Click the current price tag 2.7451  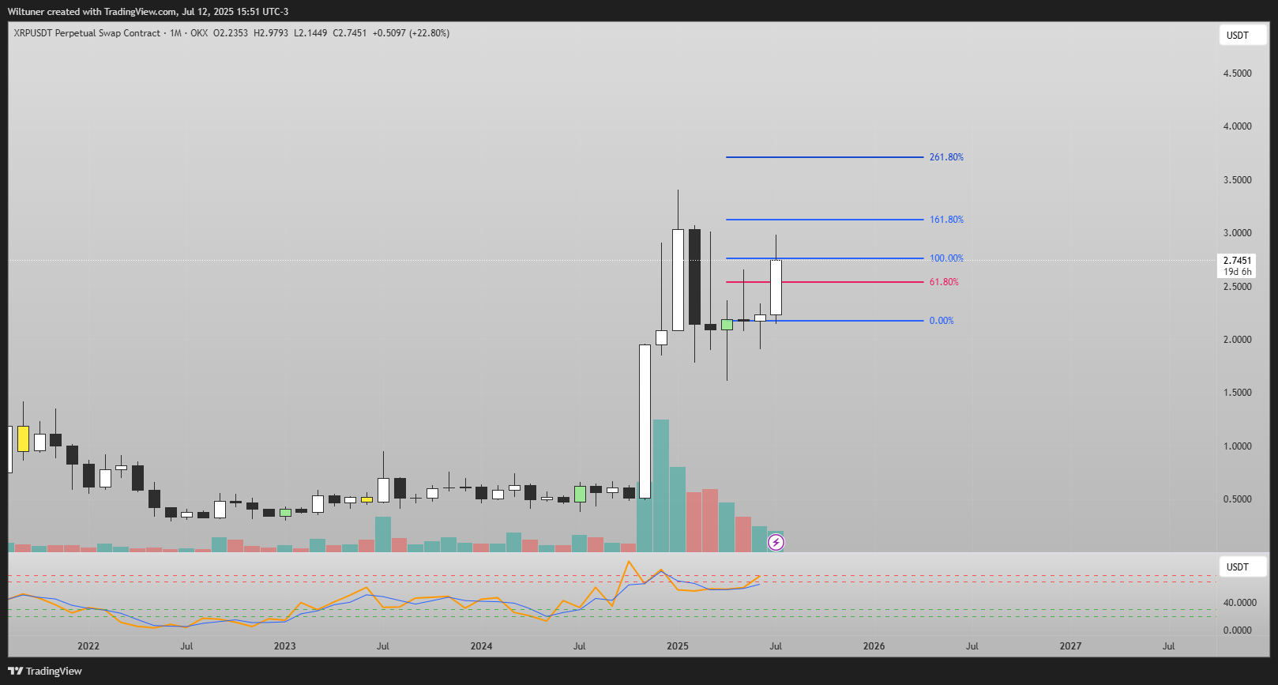point(1237,261)
